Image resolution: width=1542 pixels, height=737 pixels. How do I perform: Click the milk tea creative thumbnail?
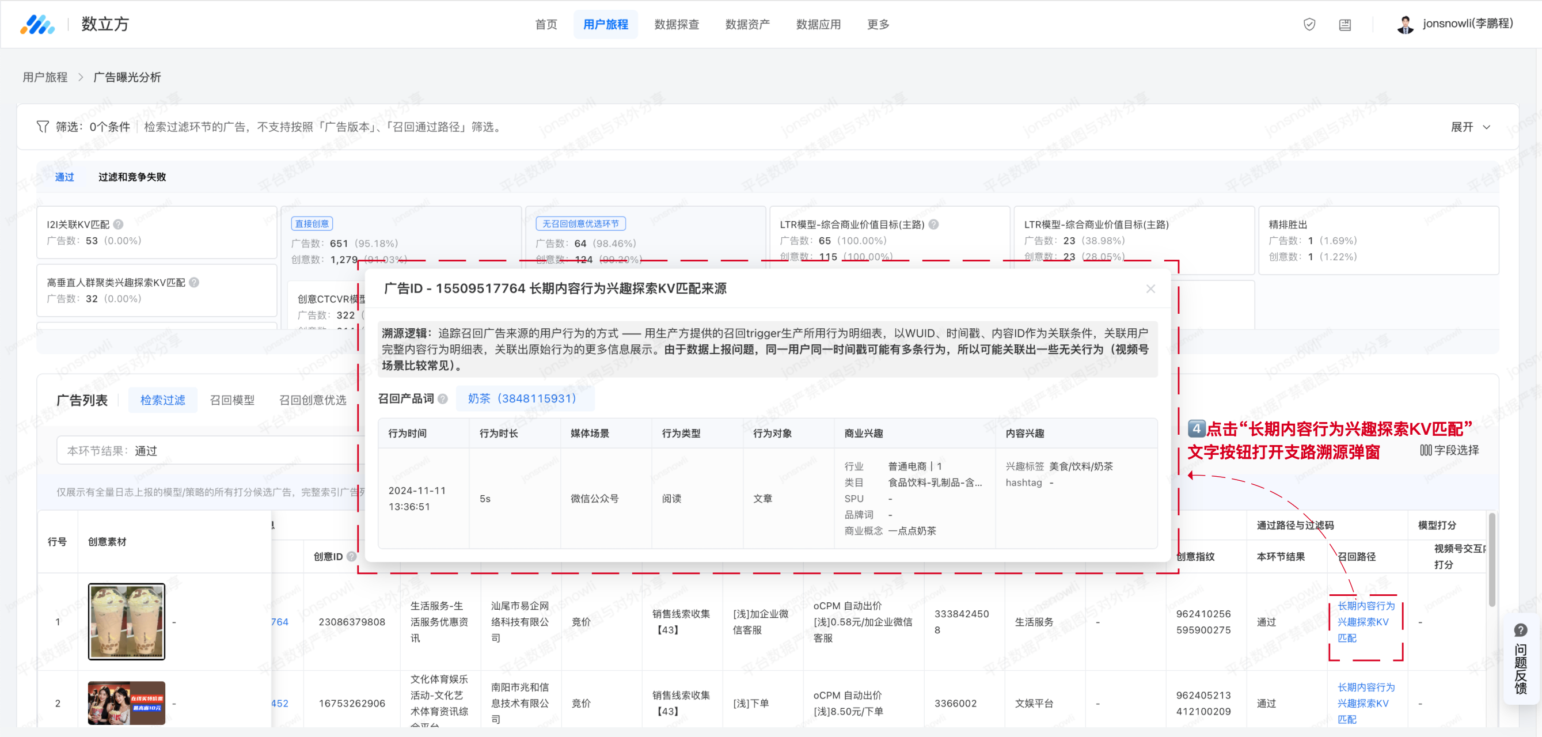126,621
